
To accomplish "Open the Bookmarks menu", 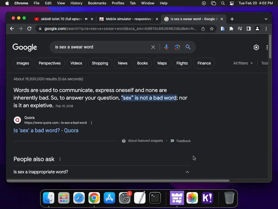I will pos(97,3).
